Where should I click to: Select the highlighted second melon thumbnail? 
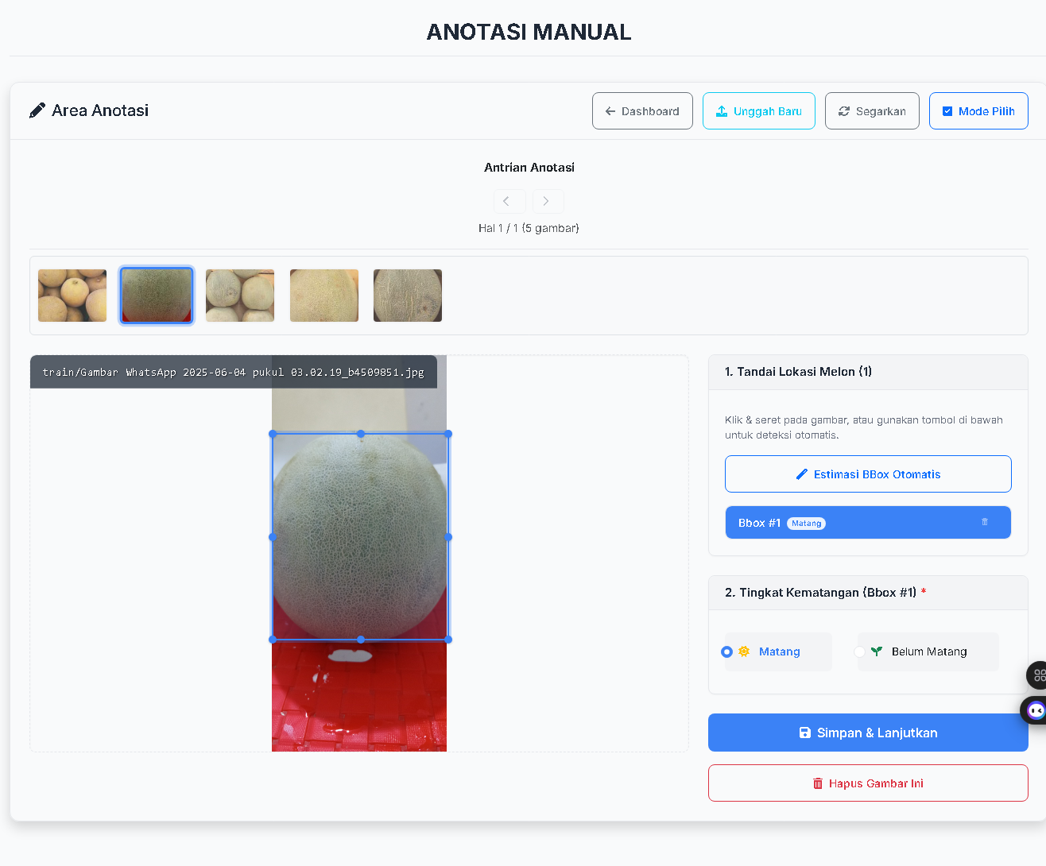[x=157, y=296]
